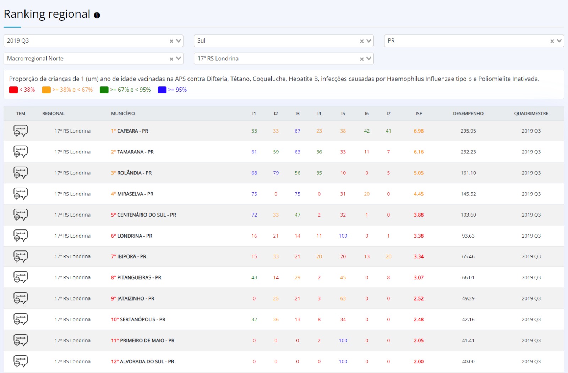Click feedback icon in ROLÂNDIA row
The width and height of the screenshot is (568, 373).
21,173
